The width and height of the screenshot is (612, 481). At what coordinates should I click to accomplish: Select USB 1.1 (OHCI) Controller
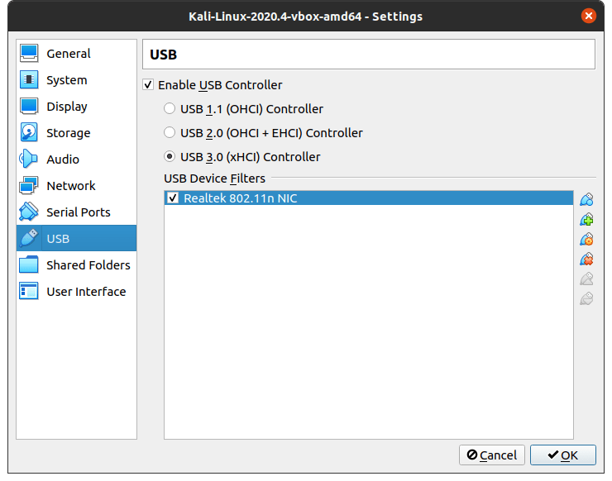170,108
